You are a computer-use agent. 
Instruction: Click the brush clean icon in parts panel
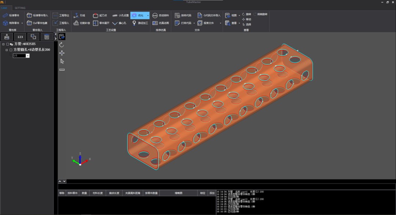(x=7, y=37)
